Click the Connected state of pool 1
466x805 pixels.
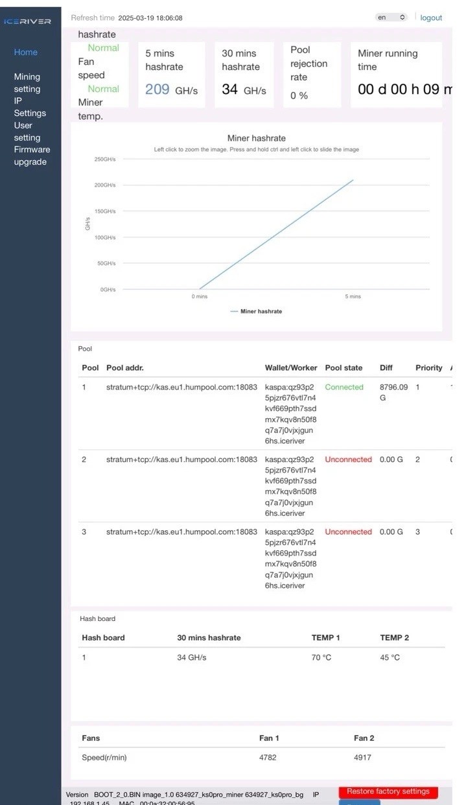click(x=344, y=387)
